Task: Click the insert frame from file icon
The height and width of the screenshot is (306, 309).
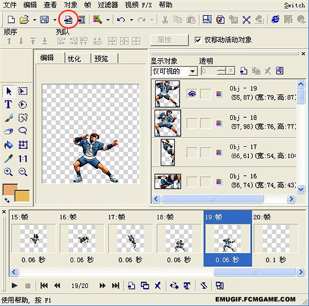Action: pos(68,20)
